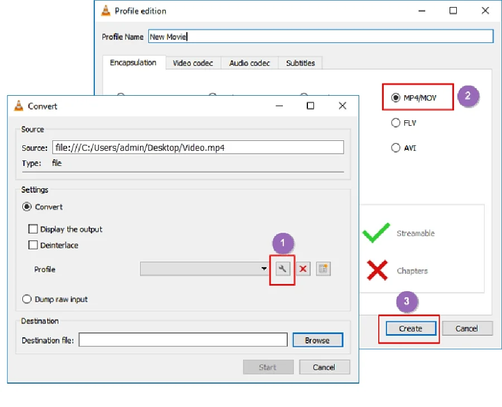Maximize the Convert dialog window
Viewport: 502px width, 407px height.
[x=310, y=106]
